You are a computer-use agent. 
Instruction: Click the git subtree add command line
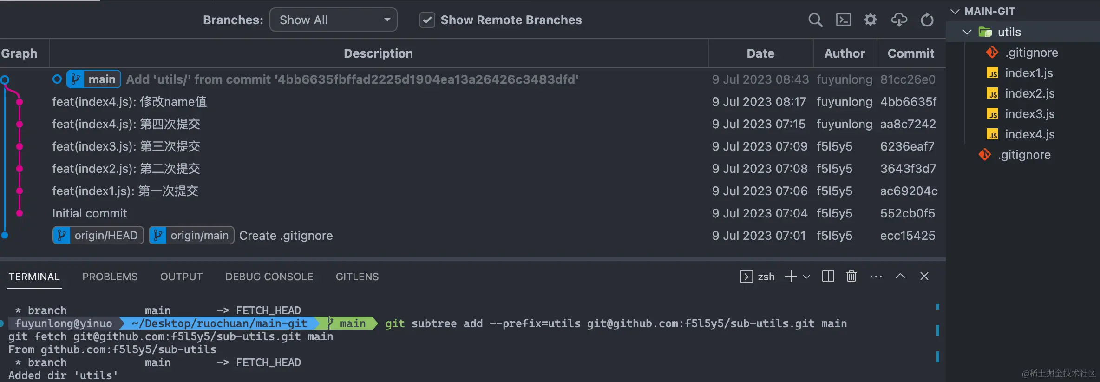point(616,323)
